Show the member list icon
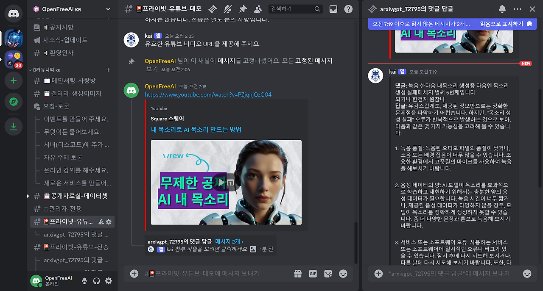The height and width of the screenshot is (291, 543). 258,8
